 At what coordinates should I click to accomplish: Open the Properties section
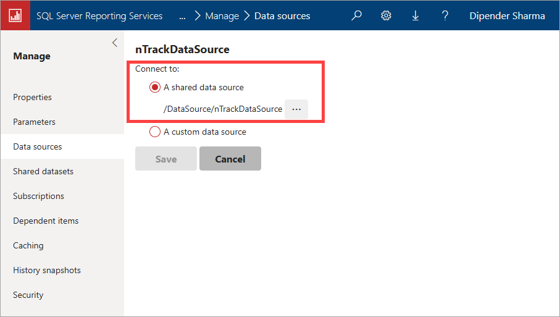point(33,97)
